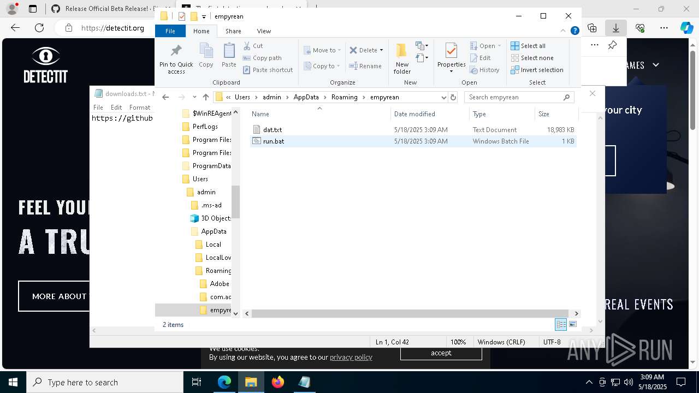Refresh the empyrean folder view

(453, 97)
